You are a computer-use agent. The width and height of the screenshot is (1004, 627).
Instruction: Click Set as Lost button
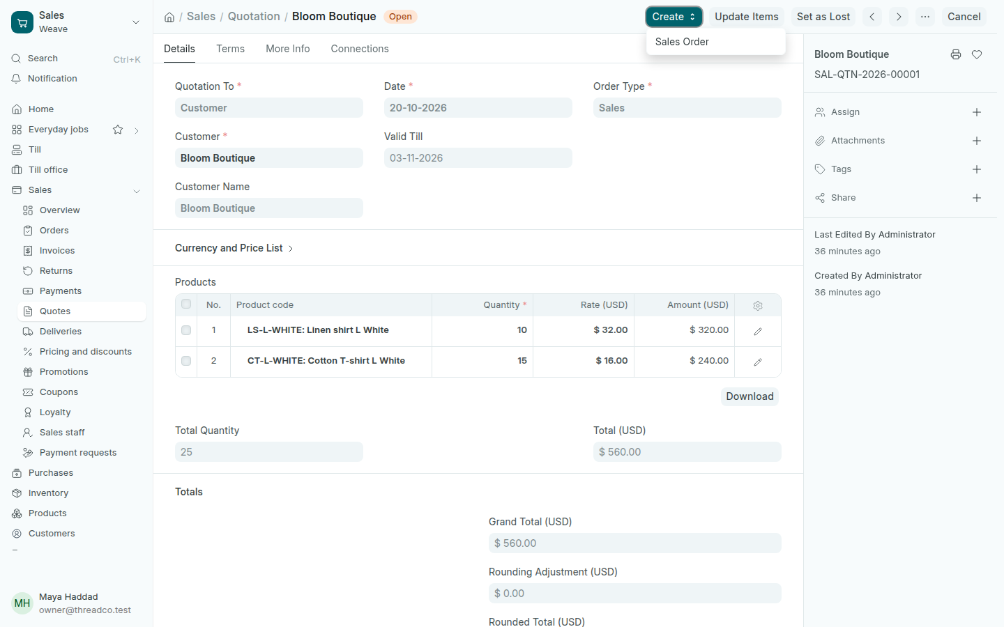point(823,17)
